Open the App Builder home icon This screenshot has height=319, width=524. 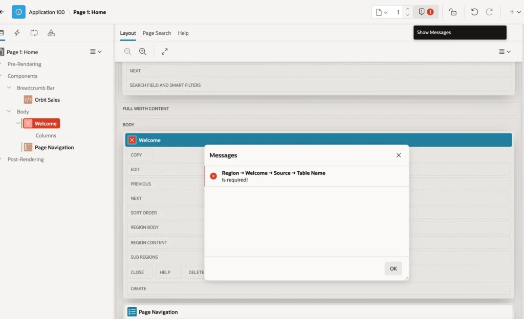[19, 12]
